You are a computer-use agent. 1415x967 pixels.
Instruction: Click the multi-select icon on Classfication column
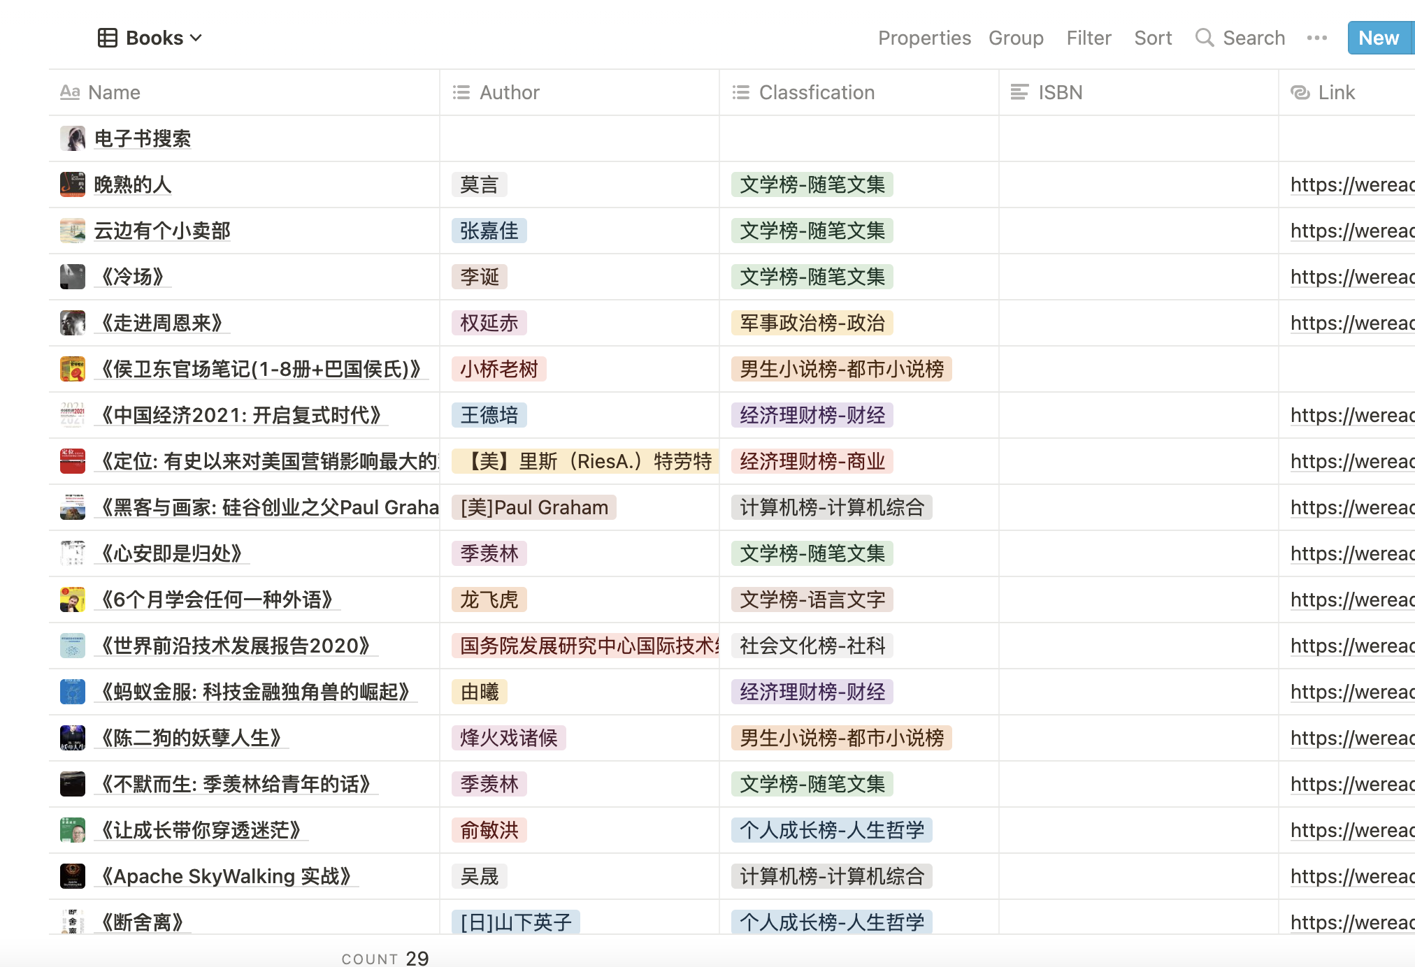tap(740, 92)
